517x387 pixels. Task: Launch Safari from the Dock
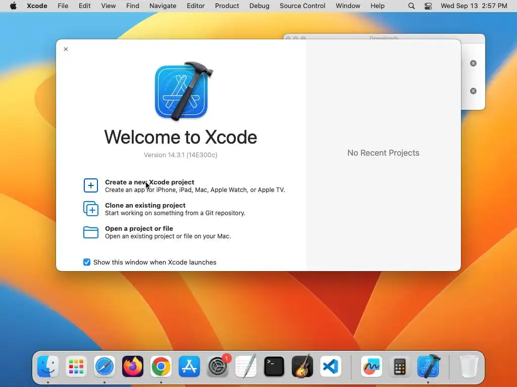[x=105, y=366]
